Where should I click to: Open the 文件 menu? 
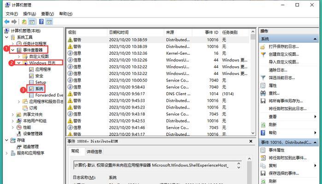(12, 14)
